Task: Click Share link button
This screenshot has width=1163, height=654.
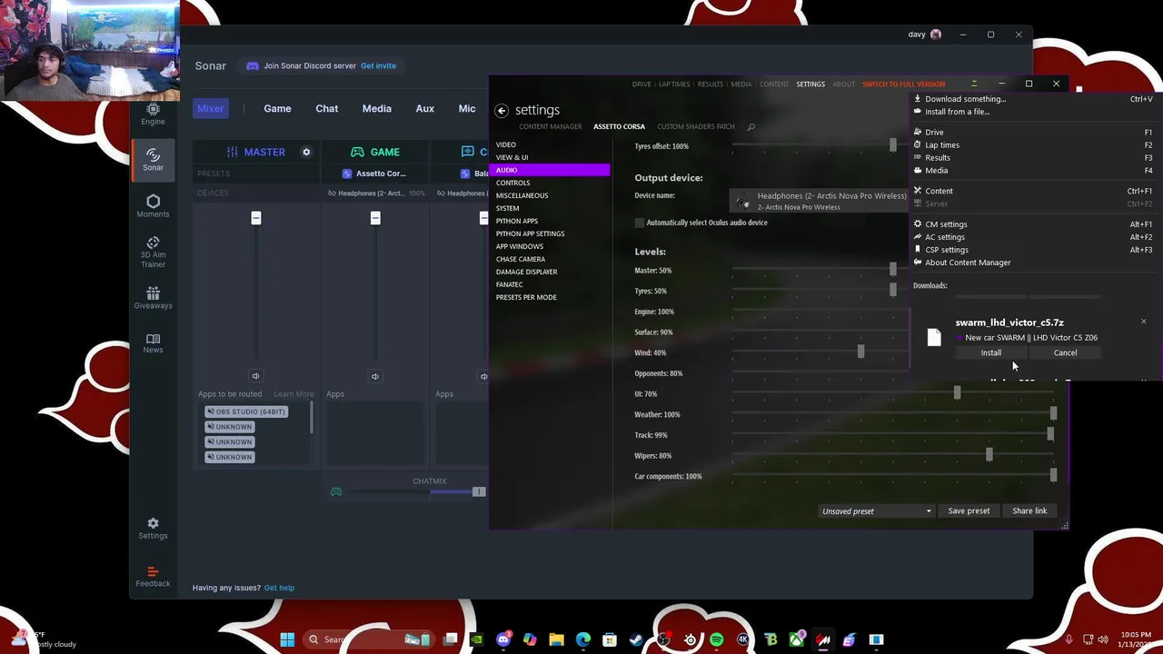Action: coord(1029,510)
